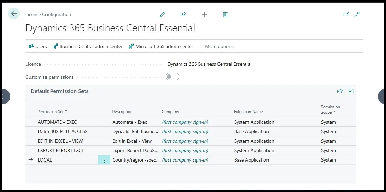Sort by Company column header

coord(170,112)
